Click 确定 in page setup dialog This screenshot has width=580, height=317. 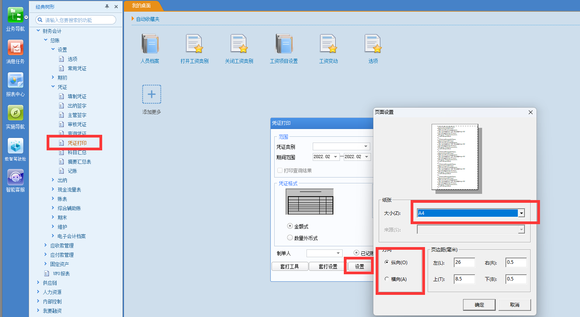click(479, 305)
